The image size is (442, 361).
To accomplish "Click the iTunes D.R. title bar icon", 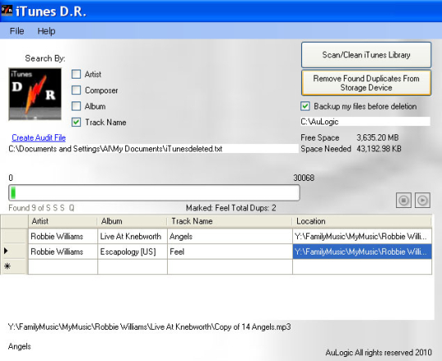I will (x=7, y=11).
